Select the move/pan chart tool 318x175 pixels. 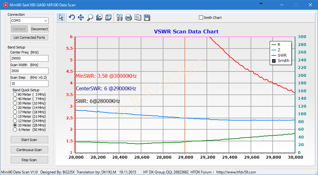pos(81,17)
